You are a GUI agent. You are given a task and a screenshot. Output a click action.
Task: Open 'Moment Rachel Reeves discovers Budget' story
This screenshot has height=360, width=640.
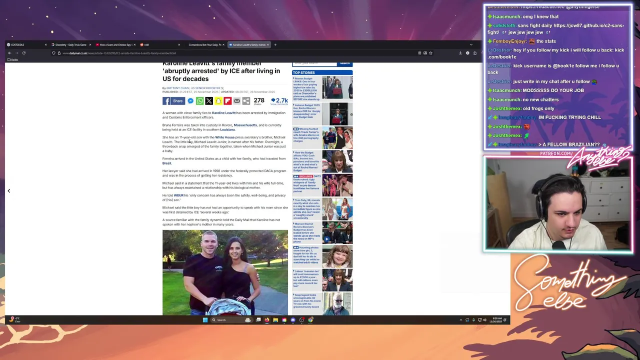322,232
